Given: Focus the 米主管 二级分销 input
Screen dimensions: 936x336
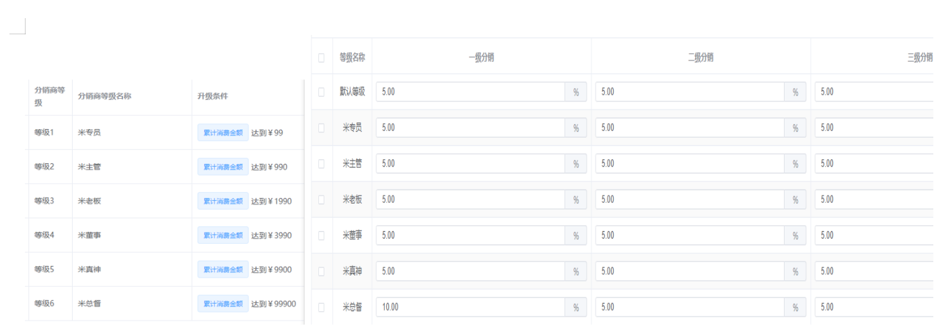Looking at the screenshot, I should pos(690,163).
